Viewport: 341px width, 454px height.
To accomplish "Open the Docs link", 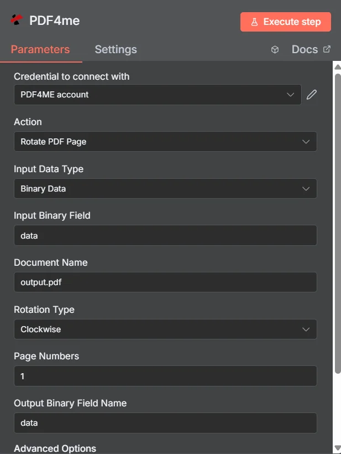I will (x=306, y=49).
